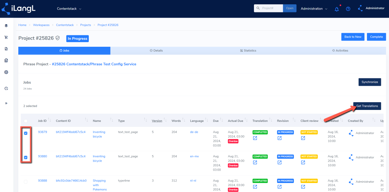
Task: Open Revision external link for job 93880
Action: tap(279, 163)
